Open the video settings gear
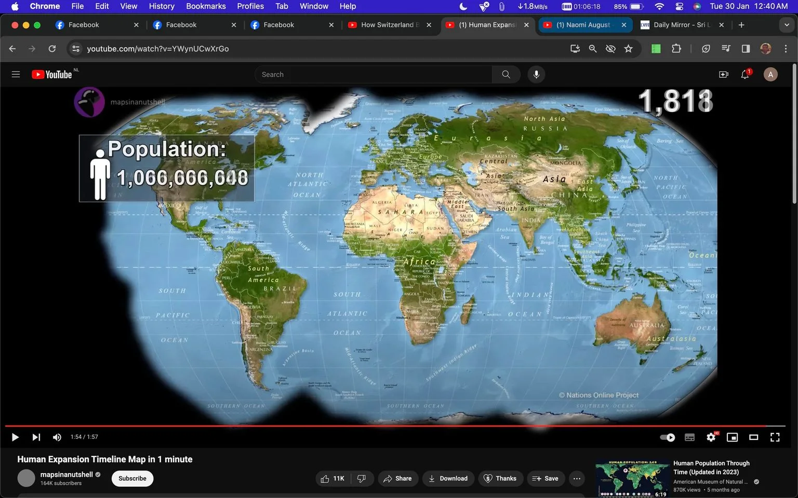This screenshot has width=798, height=498. [x=711, y=437]
